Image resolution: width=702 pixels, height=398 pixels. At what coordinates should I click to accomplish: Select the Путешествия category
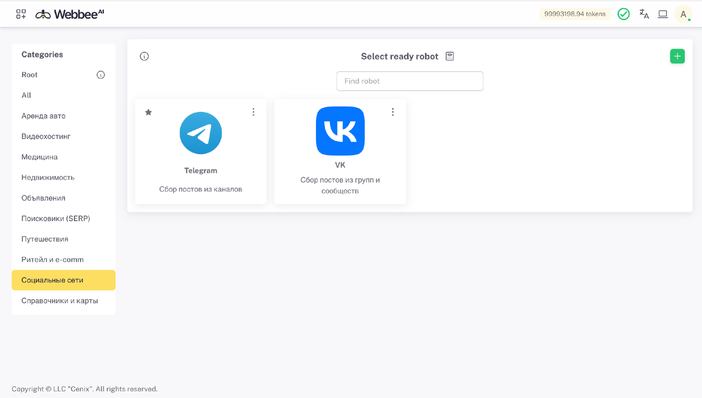(x=64, y=239)
